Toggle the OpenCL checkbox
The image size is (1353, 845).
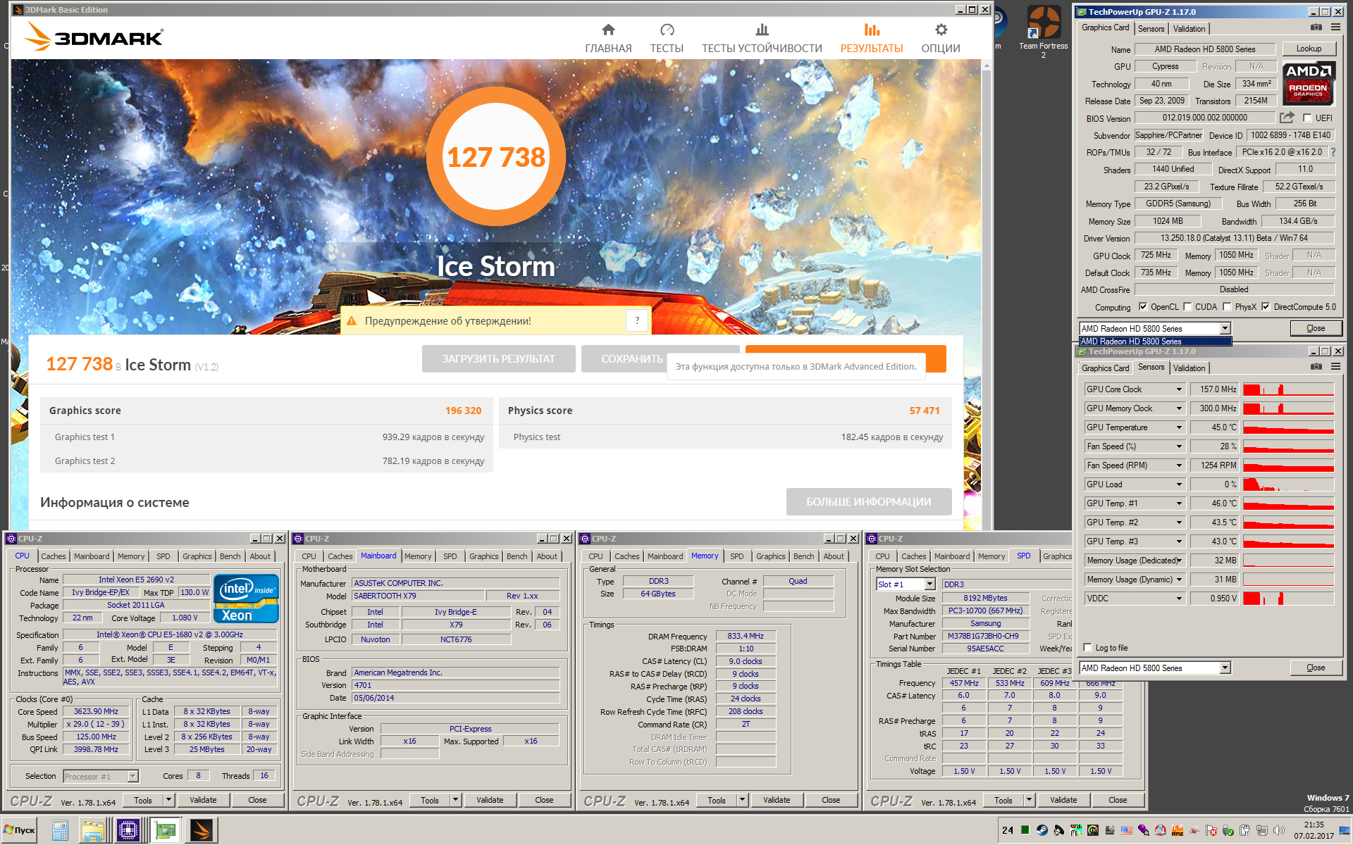[1143, 307]
